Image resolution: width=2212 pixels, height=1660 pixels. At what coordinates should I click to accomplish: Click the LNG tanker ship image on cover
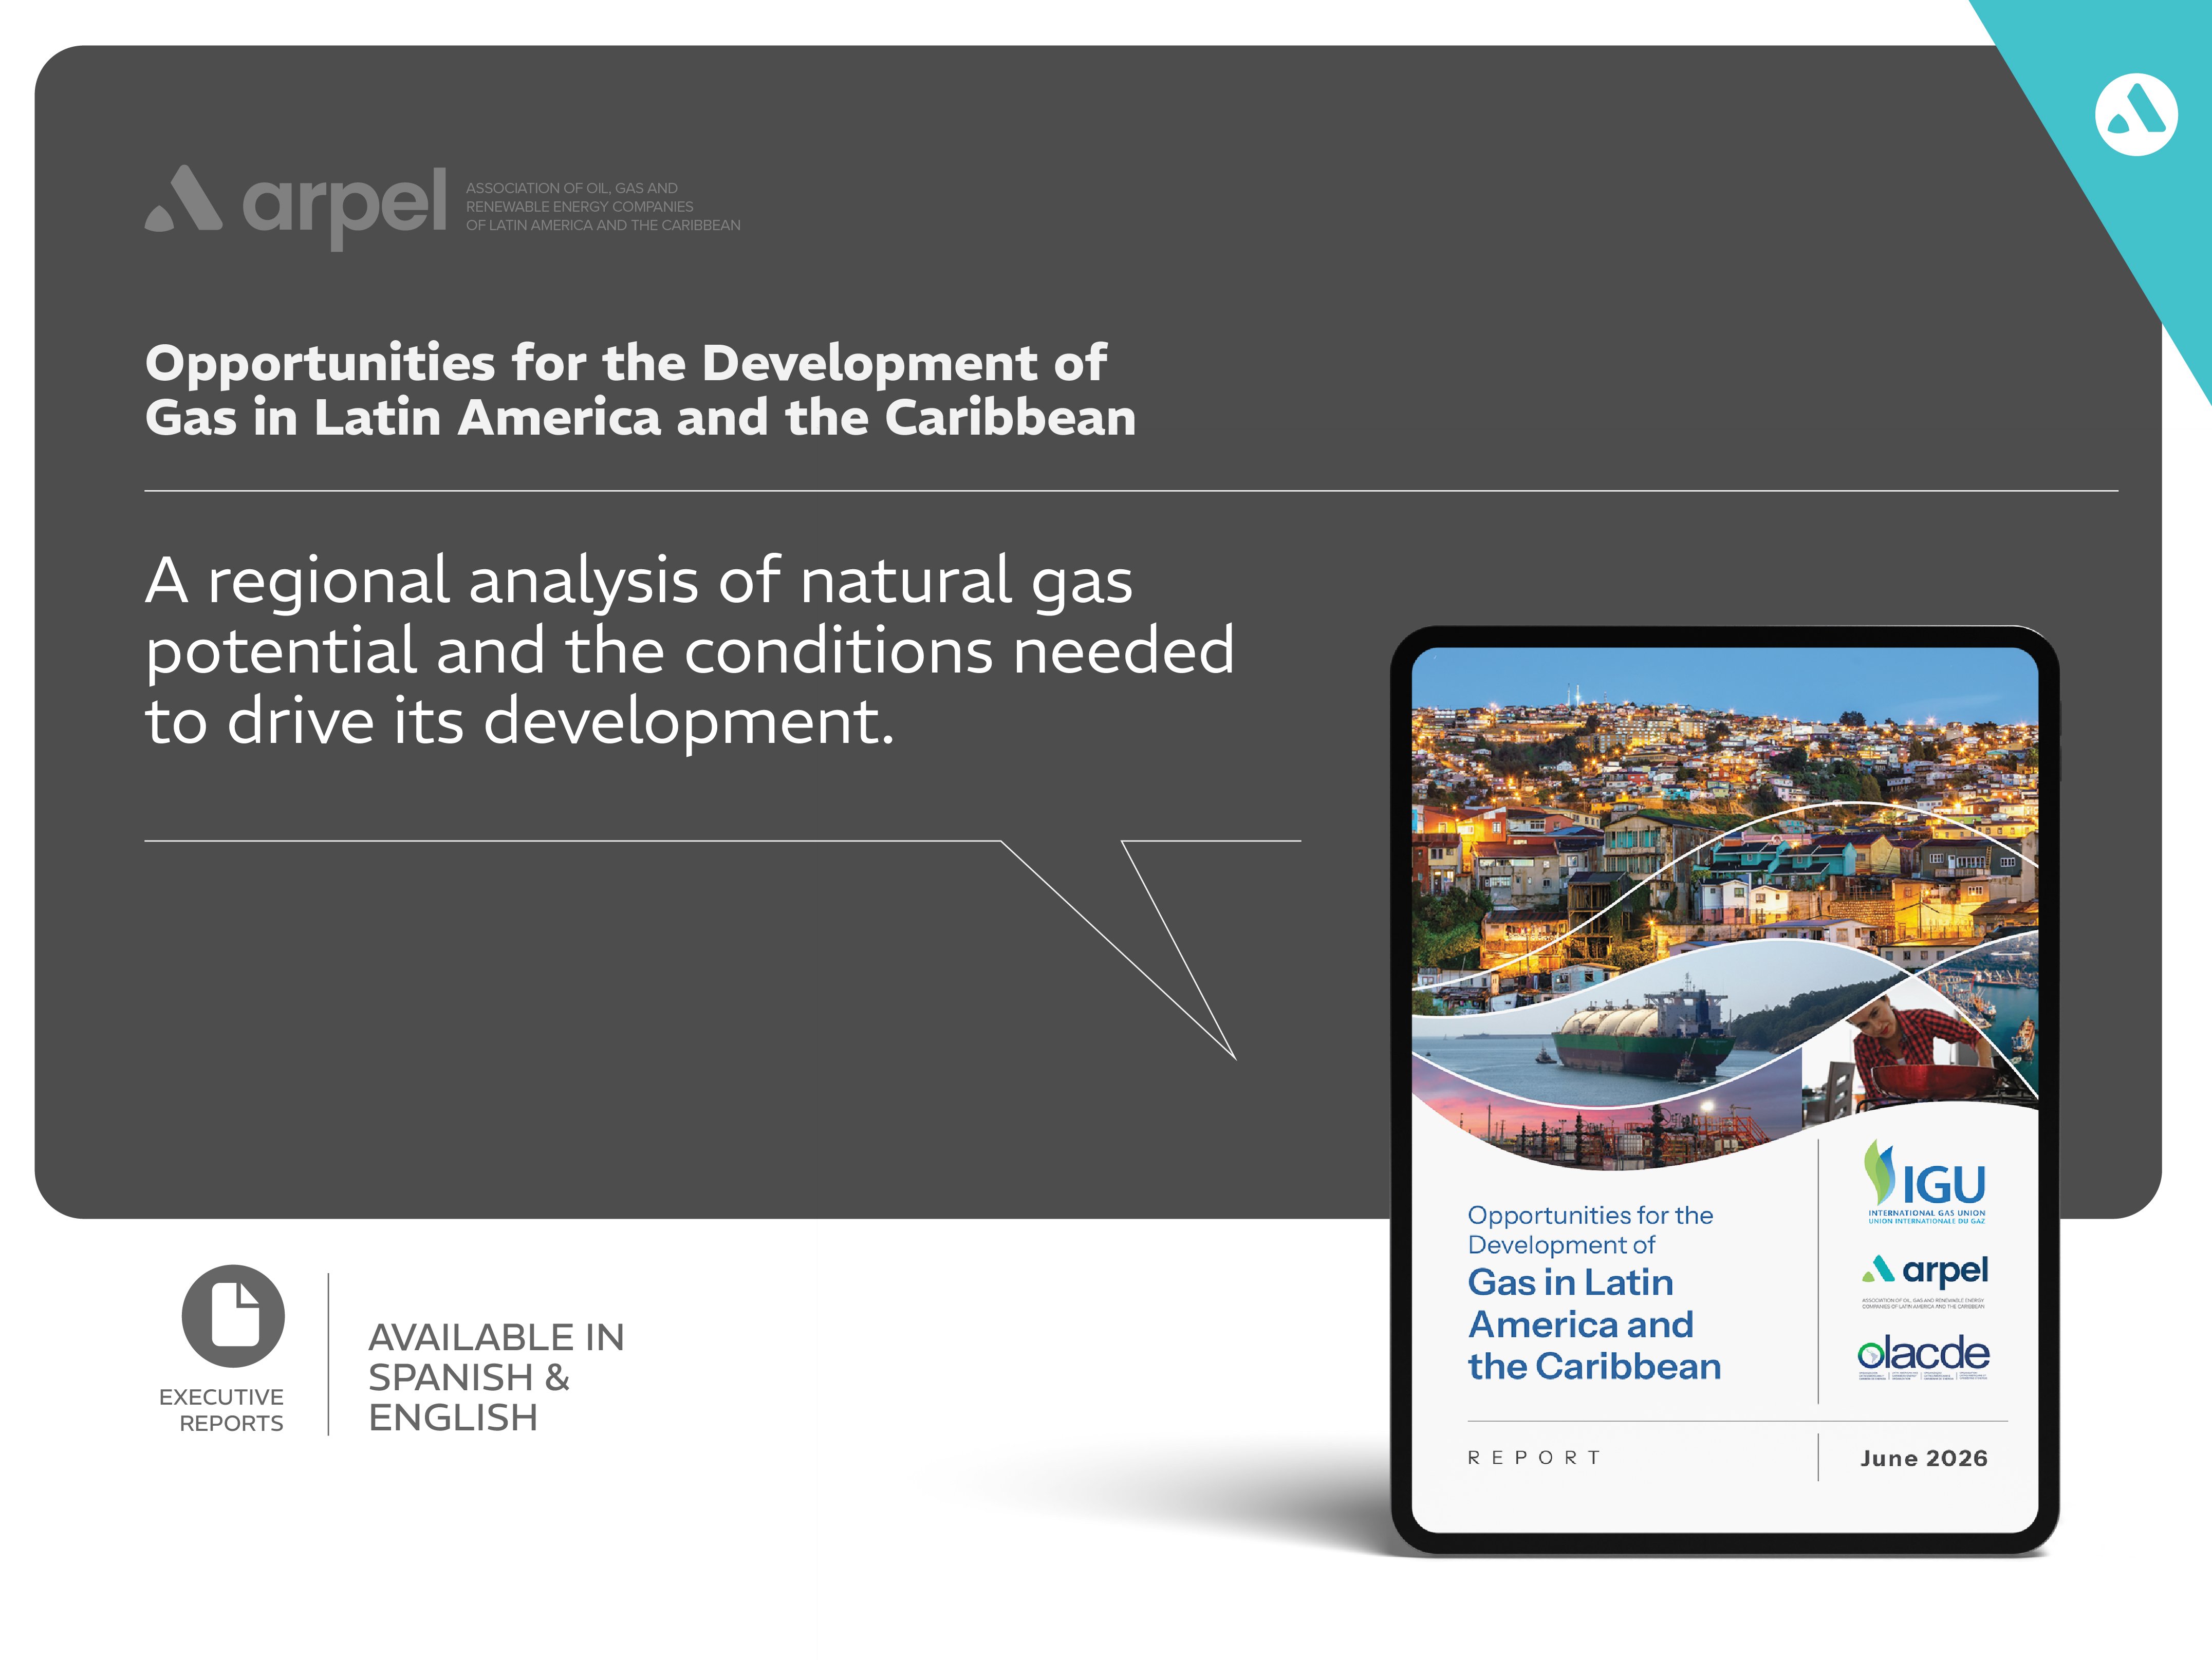point(1640,1034)
